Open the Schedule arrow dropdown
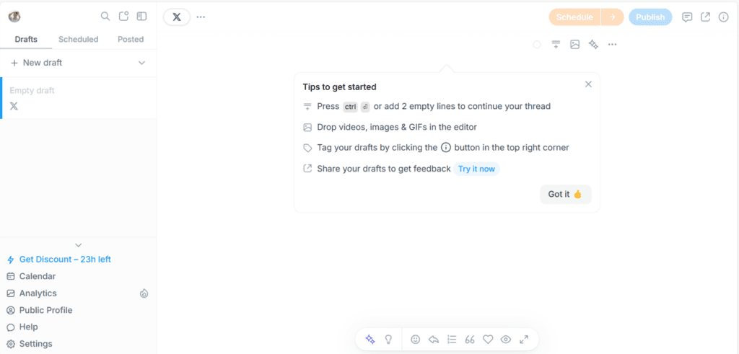739x354 pixels. [612, 17]
